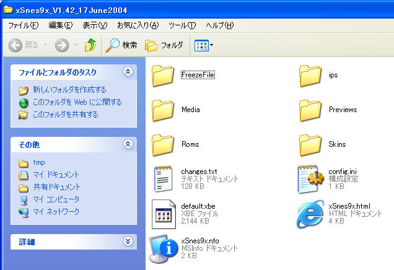The image size is (394, 270).
Task: Open Back button history dropdown
Action: tap(45, 45)
